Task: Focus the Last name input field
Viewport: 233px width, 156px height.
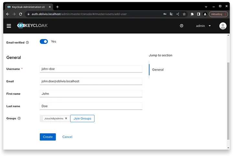Action: click(x=91, y=106)
